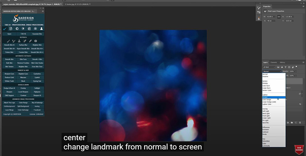Image resolution: width=306 pixels, height=156 pixels.
Task: Switch to the History tab
Action: coord(283,62)
